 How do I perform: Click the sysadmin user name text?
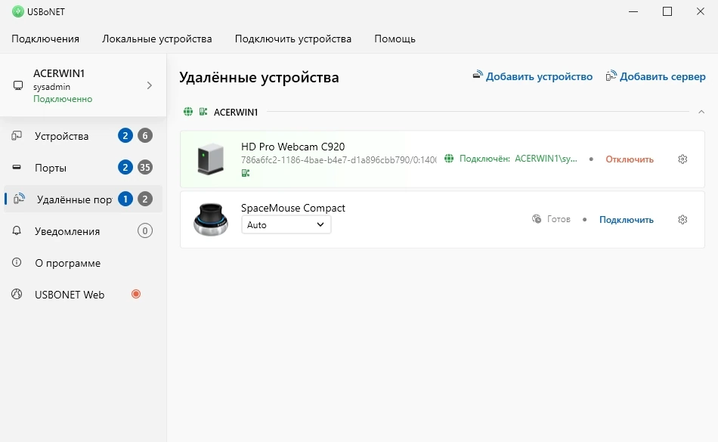[x=51, y=86]
